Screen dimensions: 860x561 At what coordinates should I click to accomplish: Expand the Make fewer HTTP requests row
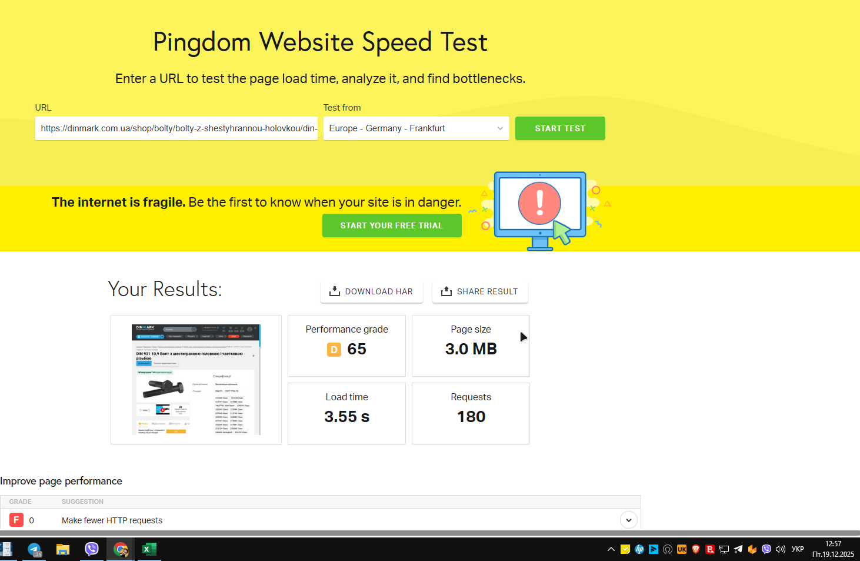[628, 520]
